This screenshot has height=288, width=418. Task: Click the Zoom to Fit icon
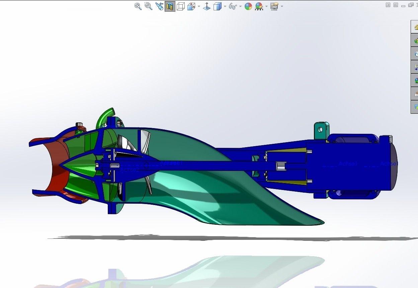pos(138,6)
